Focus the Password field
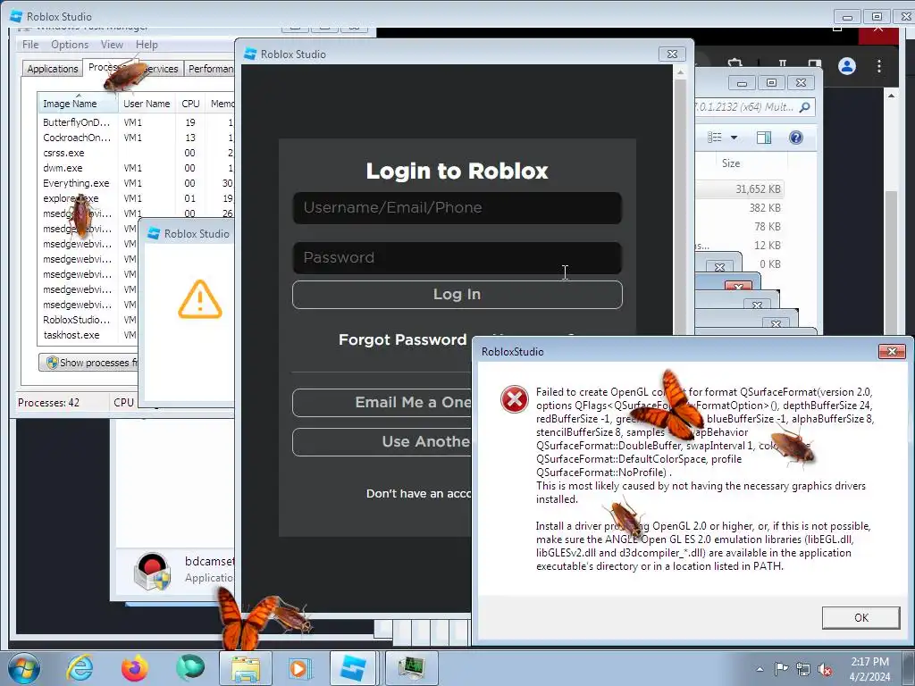Viewport: 915px width, 686px height. pos(457,258)
